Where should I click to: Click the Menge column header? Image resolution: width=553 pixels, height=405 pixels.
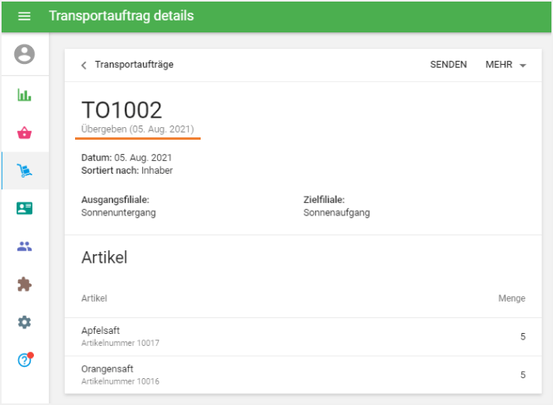511,298
